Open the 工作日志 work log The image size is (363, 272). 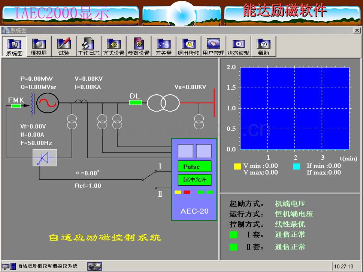89,47
